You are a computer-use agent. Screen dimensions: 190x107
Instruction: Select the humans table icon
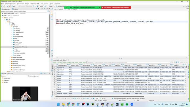click(x=13, y=45)
